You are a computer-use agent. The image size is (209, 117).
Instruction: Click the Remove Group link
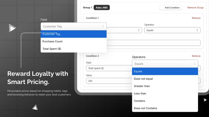(x=195, y=8)
